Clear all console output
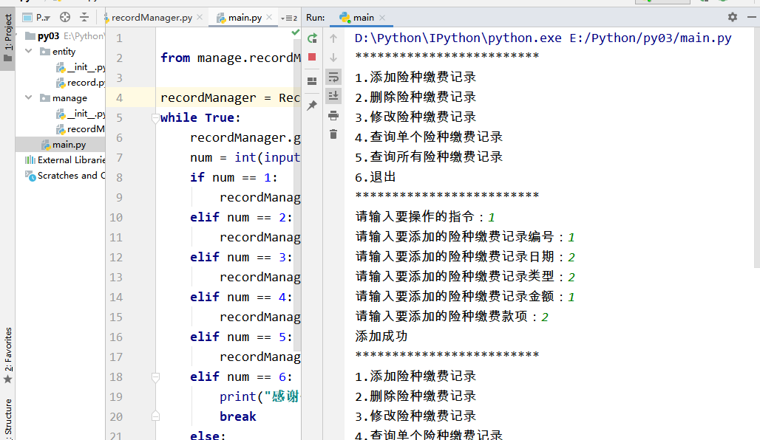 coord(333,134)
